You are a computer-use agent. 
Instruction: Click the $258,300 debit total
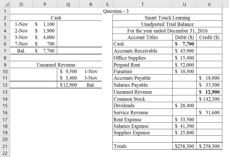(184, 146)
